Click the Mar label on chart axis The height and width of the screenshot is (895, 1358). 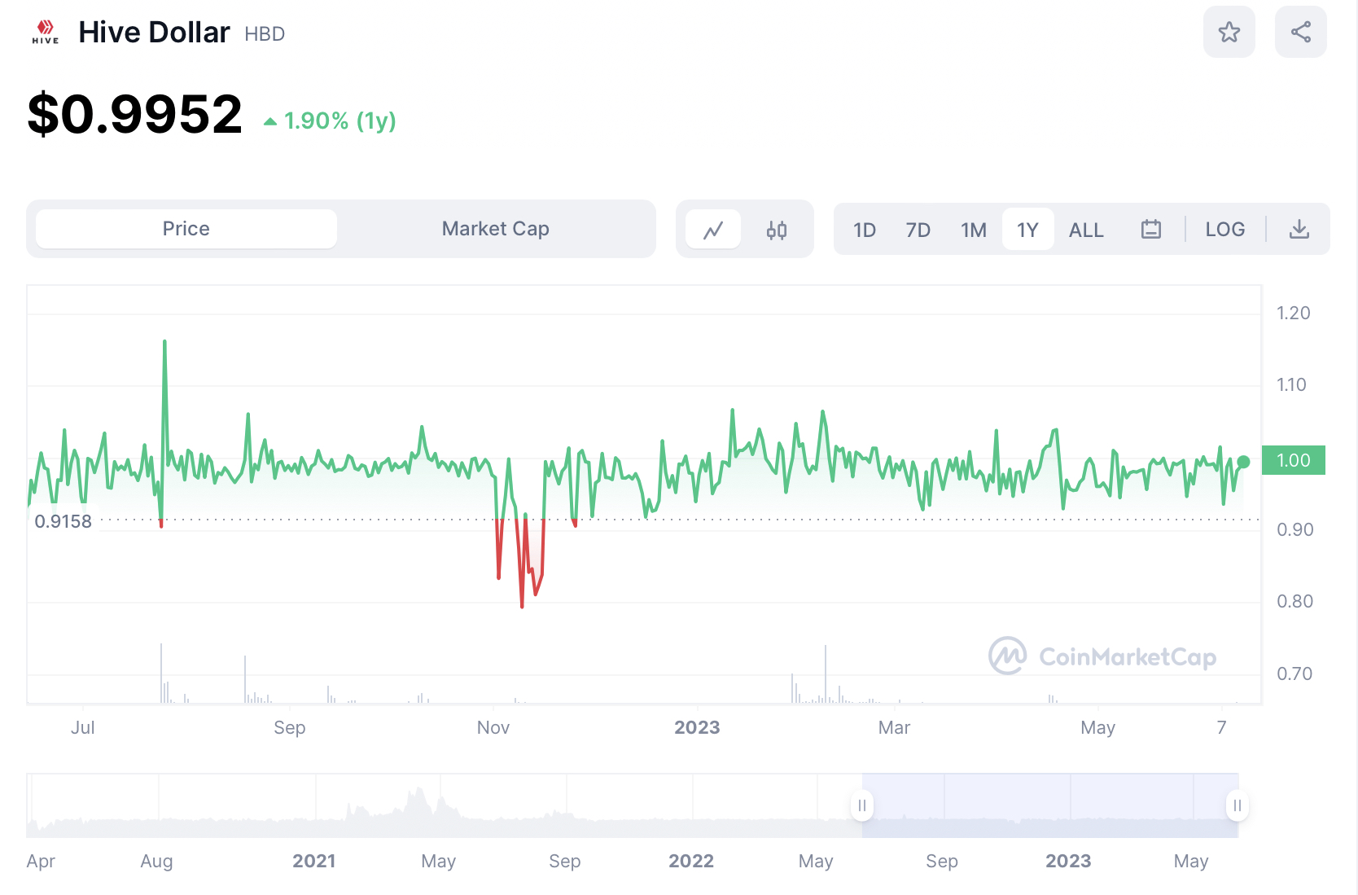coord(894,727)
